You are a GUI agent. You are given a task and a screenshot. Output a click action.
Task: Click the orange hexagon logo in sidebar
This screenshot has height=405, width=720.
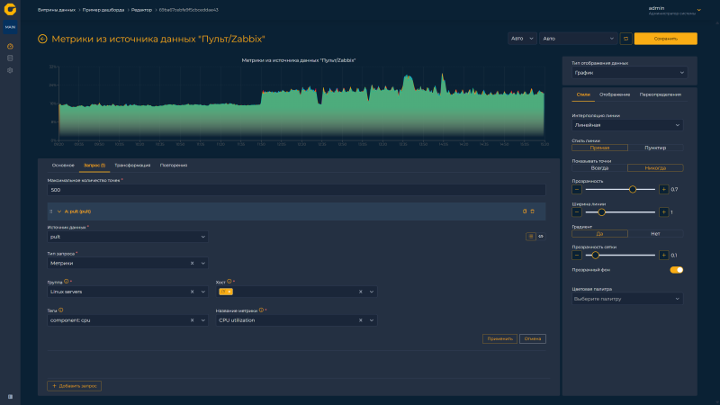(10, 9)
